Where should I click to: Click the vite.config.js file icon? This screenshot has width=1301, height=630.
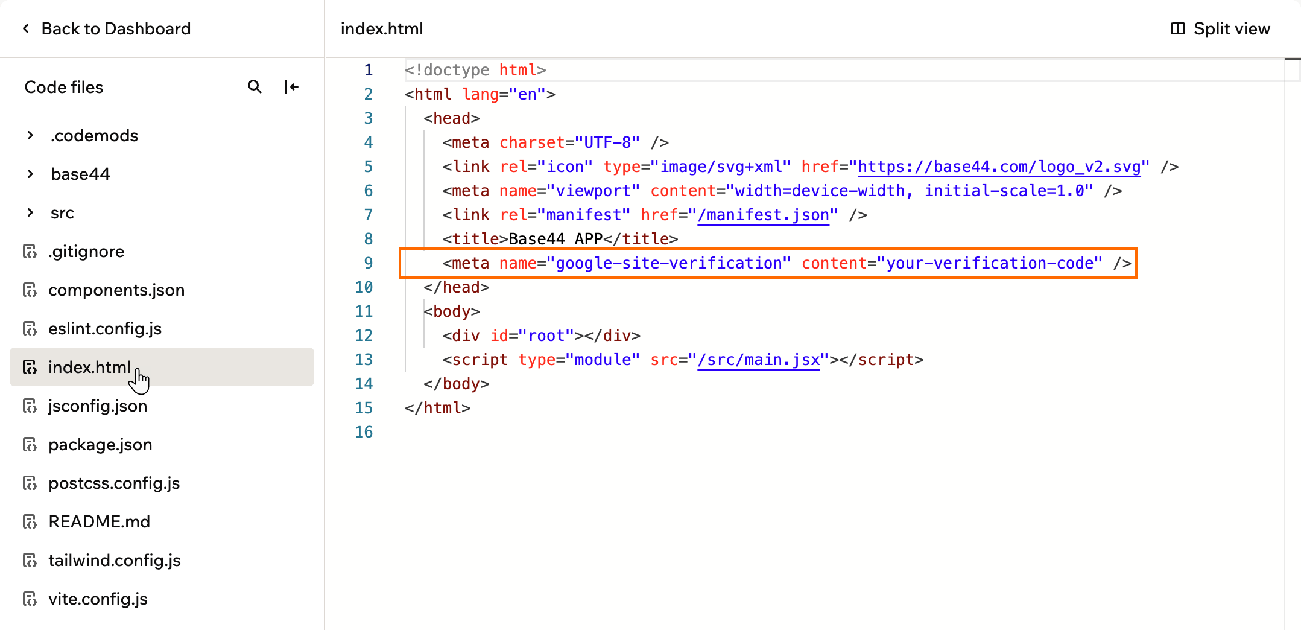pos(30,599)
